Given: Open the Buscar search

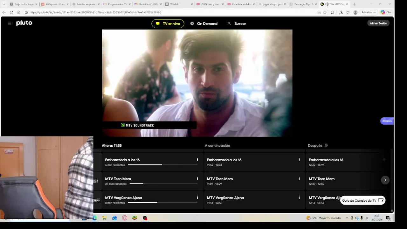Looking at the screenshot, I should coord(237,24).
